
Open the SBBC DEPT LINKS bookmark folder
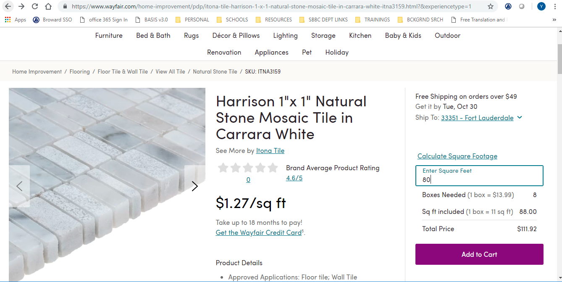point(323,20)
